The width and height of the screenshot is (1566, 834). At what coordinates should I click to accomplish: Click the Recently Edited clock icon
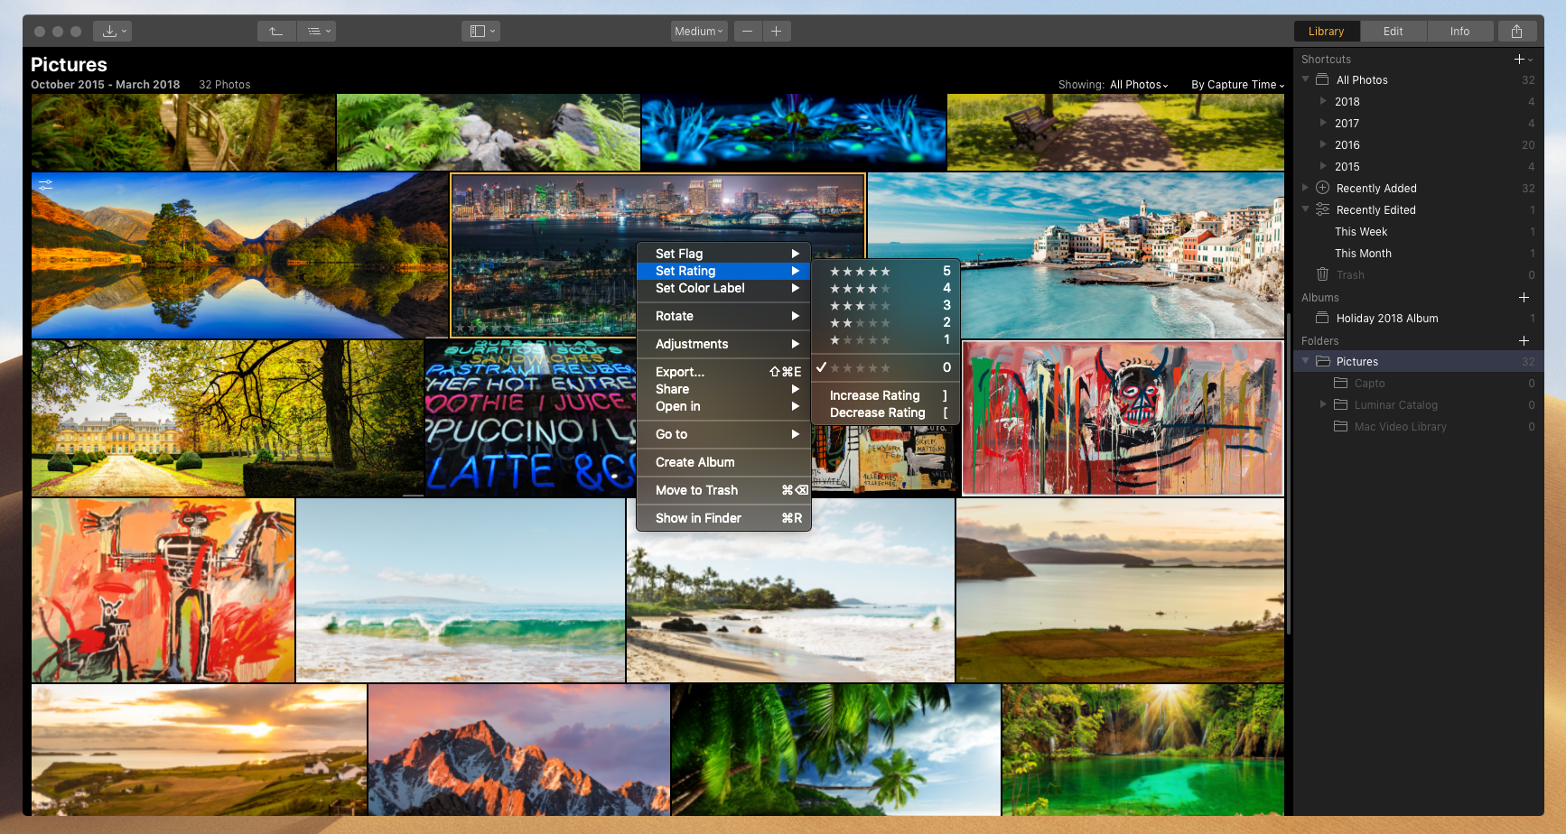point(1321,209)
